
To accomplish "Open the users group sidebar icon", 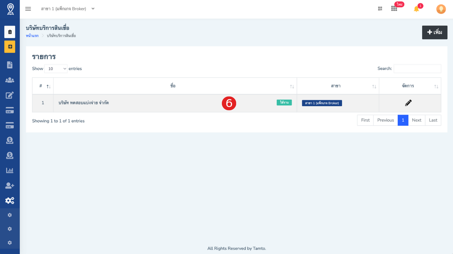I will 10,80.
